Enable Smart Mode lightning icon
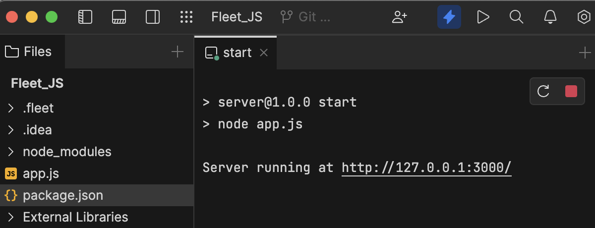 pos(449,17)
